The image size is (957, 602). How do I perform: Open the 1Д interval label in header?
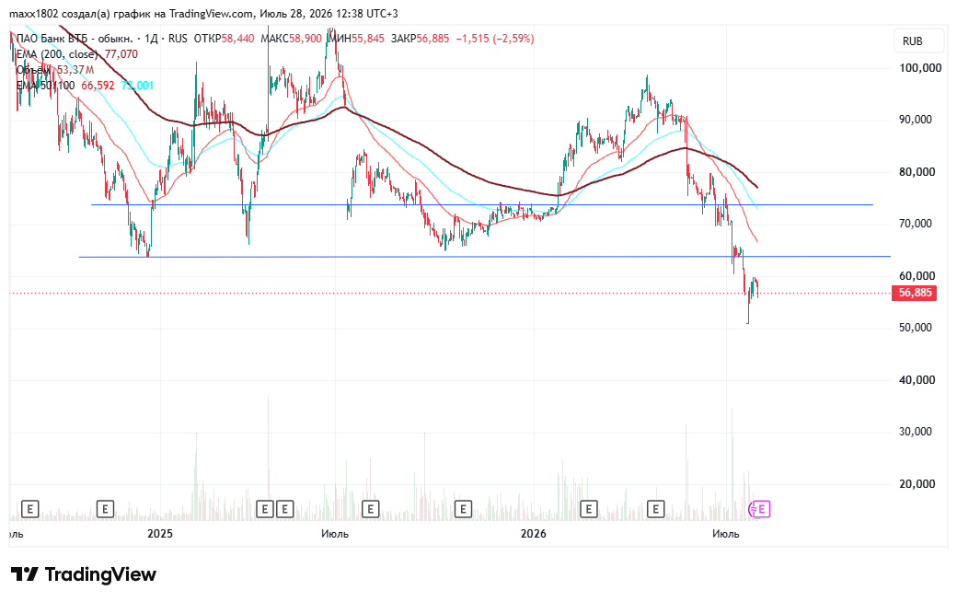(x=151, y=39)
